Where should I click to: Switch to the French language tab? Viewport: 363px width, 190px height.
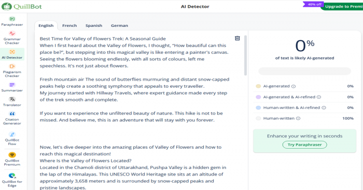(x=69, y=26)
